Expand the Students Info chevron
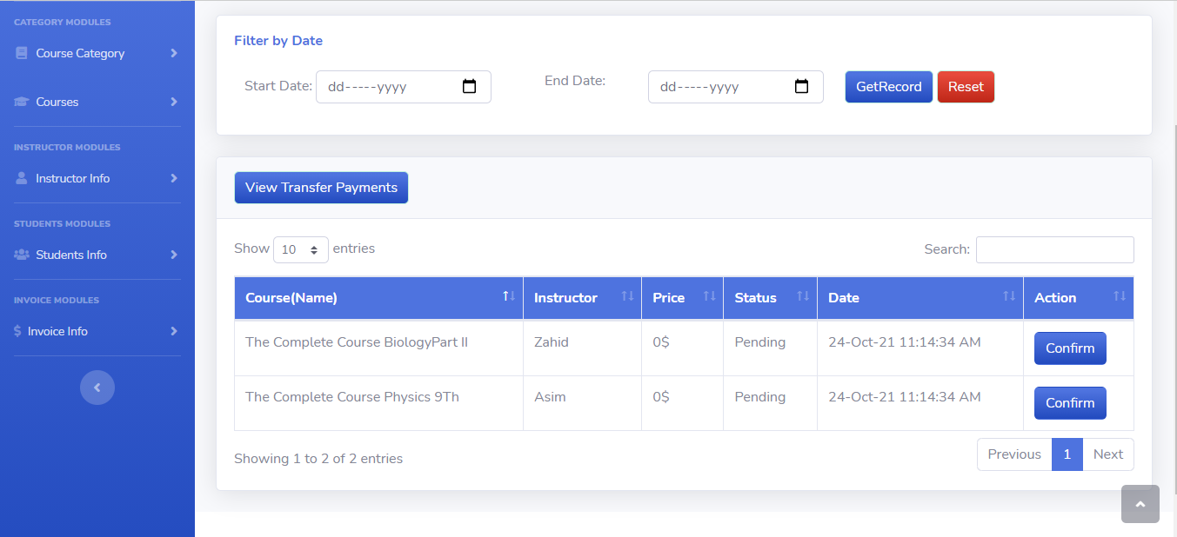Screen dimensions: 1177x537 coord(174,255)
